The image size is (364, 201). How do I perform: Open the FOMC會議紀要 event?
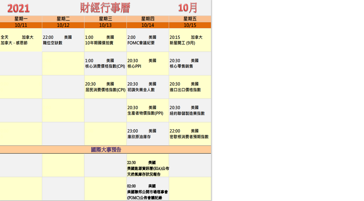point(141,43)
